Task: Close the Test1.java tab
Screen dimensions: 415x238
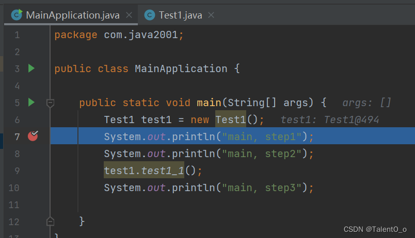Action: [211, 15]
